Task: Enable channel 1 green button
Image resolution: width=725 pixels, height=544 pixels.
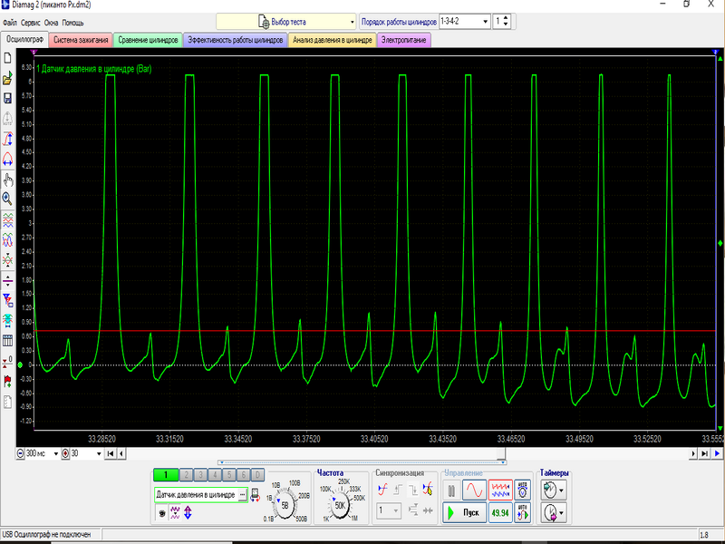Action: point(166,474)
